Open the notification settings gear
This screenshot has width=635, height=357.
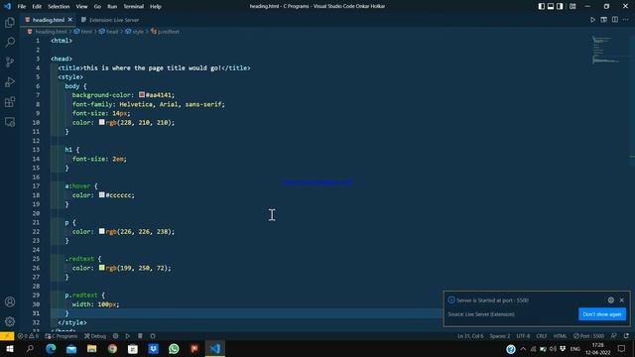pyautogui.click(x=611, y=299)
